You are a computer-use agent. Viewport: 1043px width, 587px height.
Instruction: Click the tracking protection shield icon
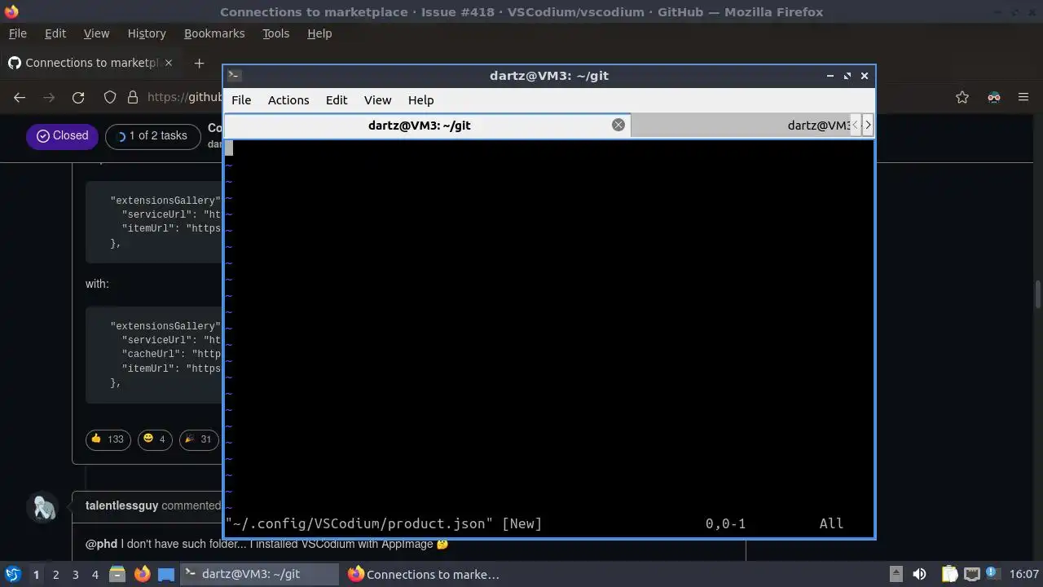[x=110, y=97]
